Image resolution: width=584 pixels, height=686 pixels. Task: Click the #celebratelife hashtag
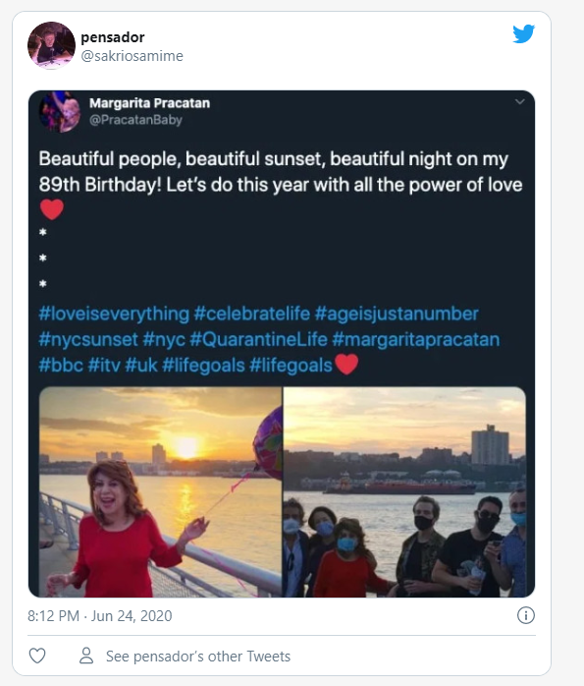pos(252,314)
